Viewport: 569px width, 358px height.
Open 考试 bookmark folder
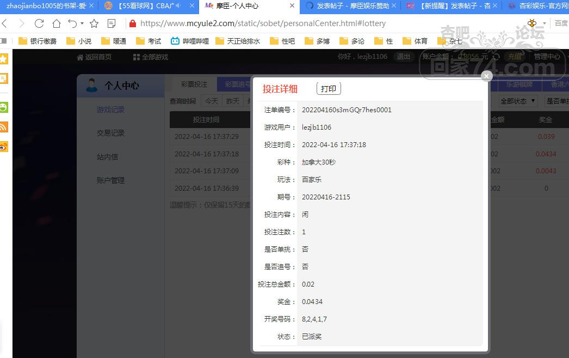click(x=149, y=41)
